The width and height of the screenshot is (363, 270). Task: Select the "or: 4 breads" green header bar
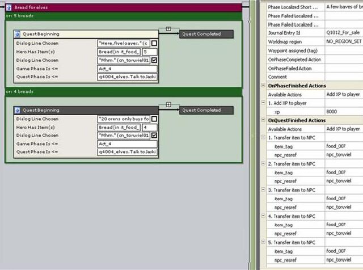point(124,92)
